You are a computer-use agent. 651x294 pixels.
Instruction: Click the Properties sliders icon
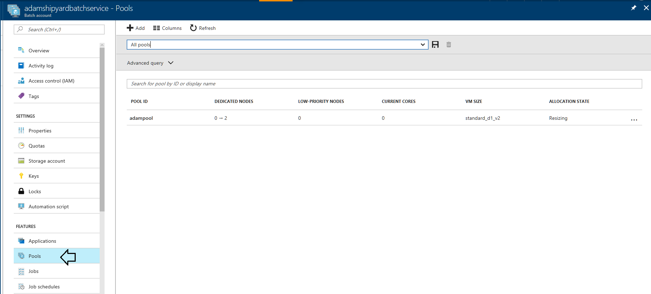pyautogui.click(x=21, y=130)
